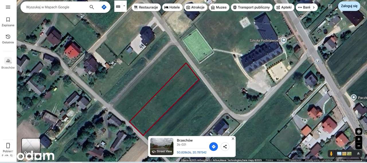Open the Google apps grid
The height and width of the screenshot is (163, 367).
330,6
